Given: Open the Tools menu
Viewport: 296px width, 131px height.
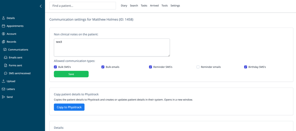Looking at the screenshot, I should pos(164,6).
